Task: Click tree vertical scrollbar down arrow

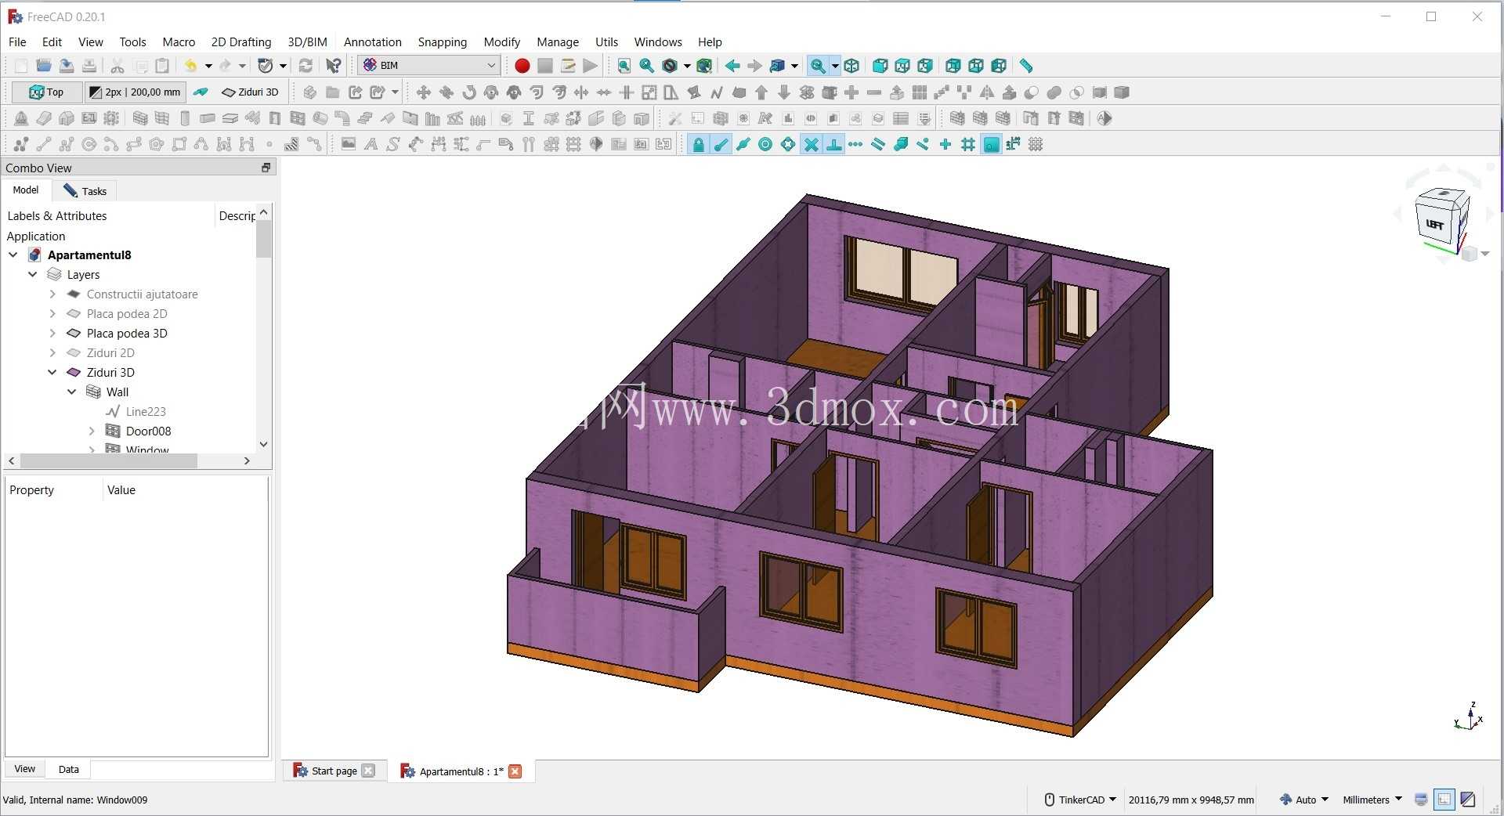Action: 263,444
